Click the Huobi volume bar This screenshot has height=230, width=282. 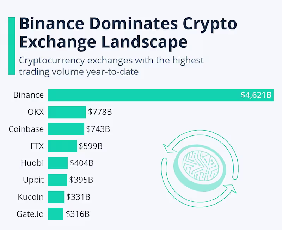(58, 163)
